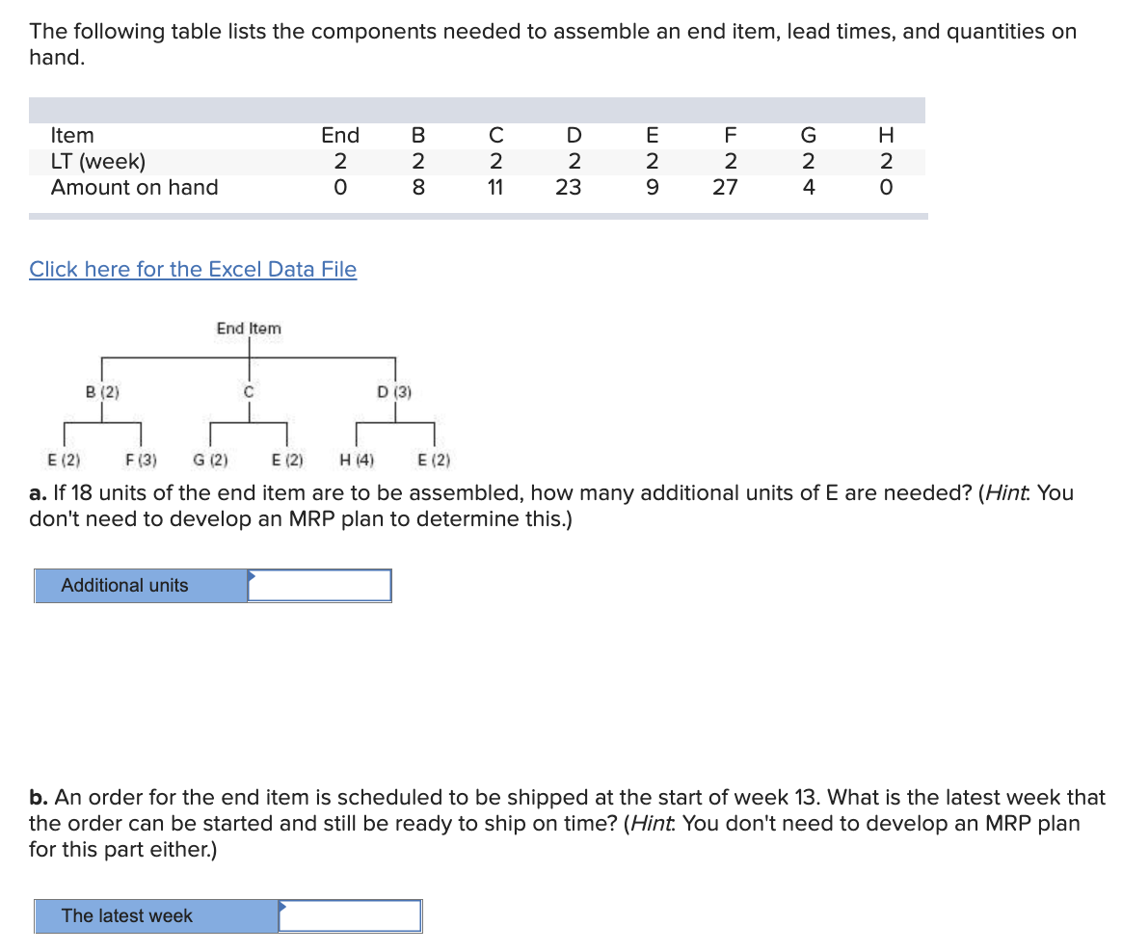
Task: Click the blue marker on latest week field
Action: coord(280,907)
